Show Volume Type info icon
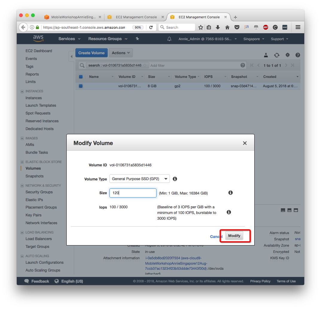 pos(175,179)
